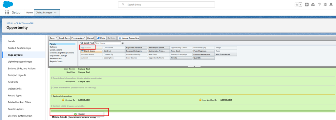Click the Redo button
The width and height of the screenshot is (336, 120).
point(111,38)
